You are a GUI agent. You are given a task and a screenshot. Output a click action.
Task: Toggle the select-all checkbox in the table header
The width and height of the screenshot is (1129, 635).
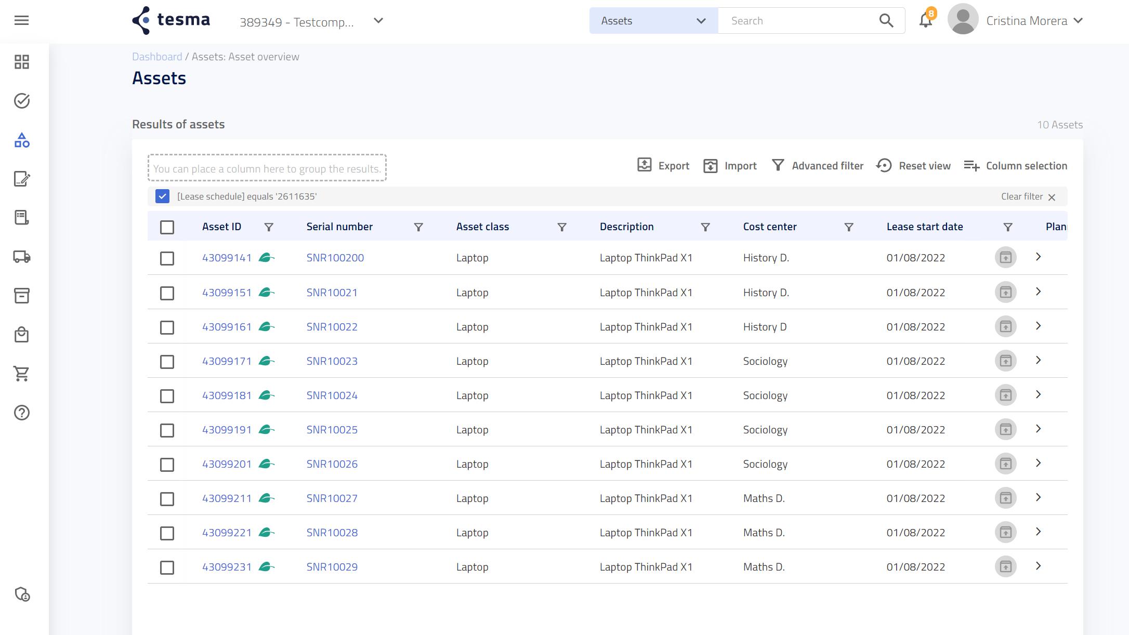pos(167,227)
